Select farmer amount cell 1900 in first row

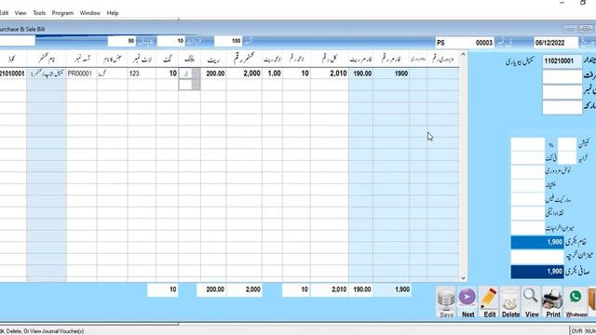pyautogui.click(x=391, y=74)
